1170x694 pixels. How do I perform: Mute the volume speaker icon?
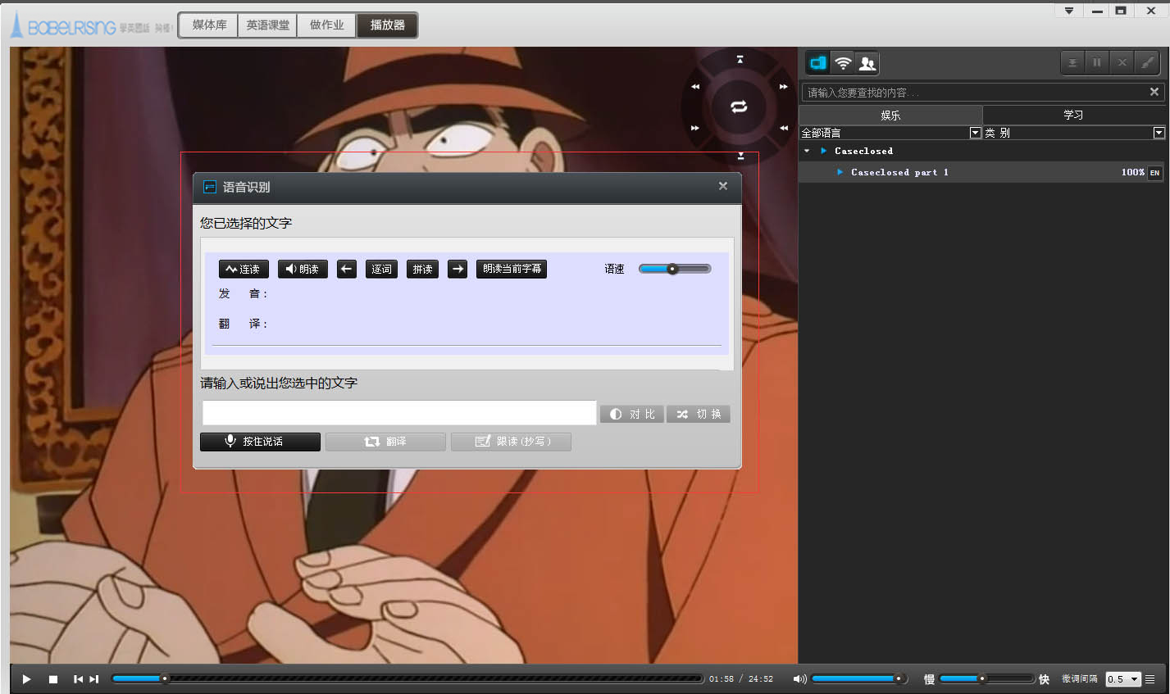[799, 679]
